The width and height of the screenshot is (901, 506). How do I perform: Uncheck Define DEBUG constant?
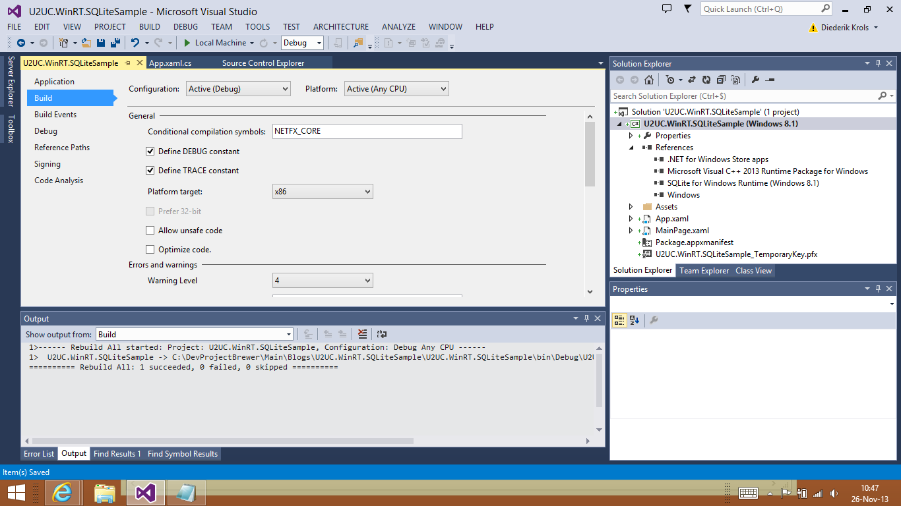[150, 152]
